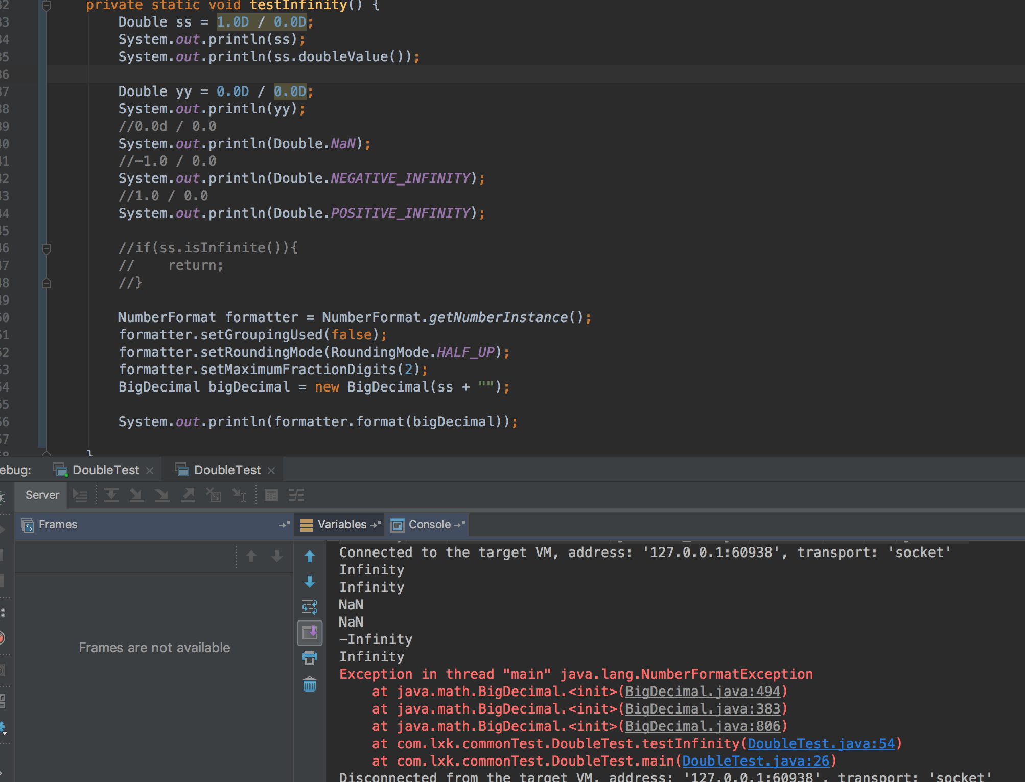The image size is (1025, 782).
Task: Click the Step Over debugger icon
Action: (111, 495)
